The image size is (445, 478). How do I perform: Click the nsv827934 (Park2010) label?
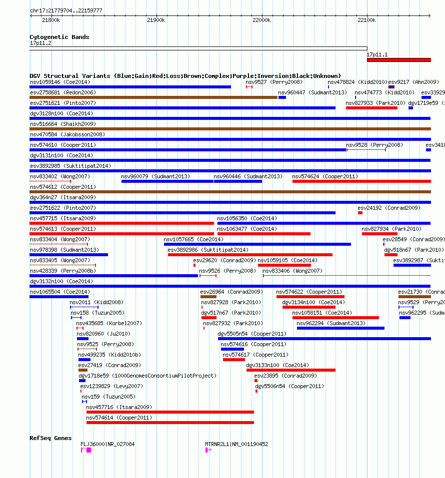tap(391, 229)
